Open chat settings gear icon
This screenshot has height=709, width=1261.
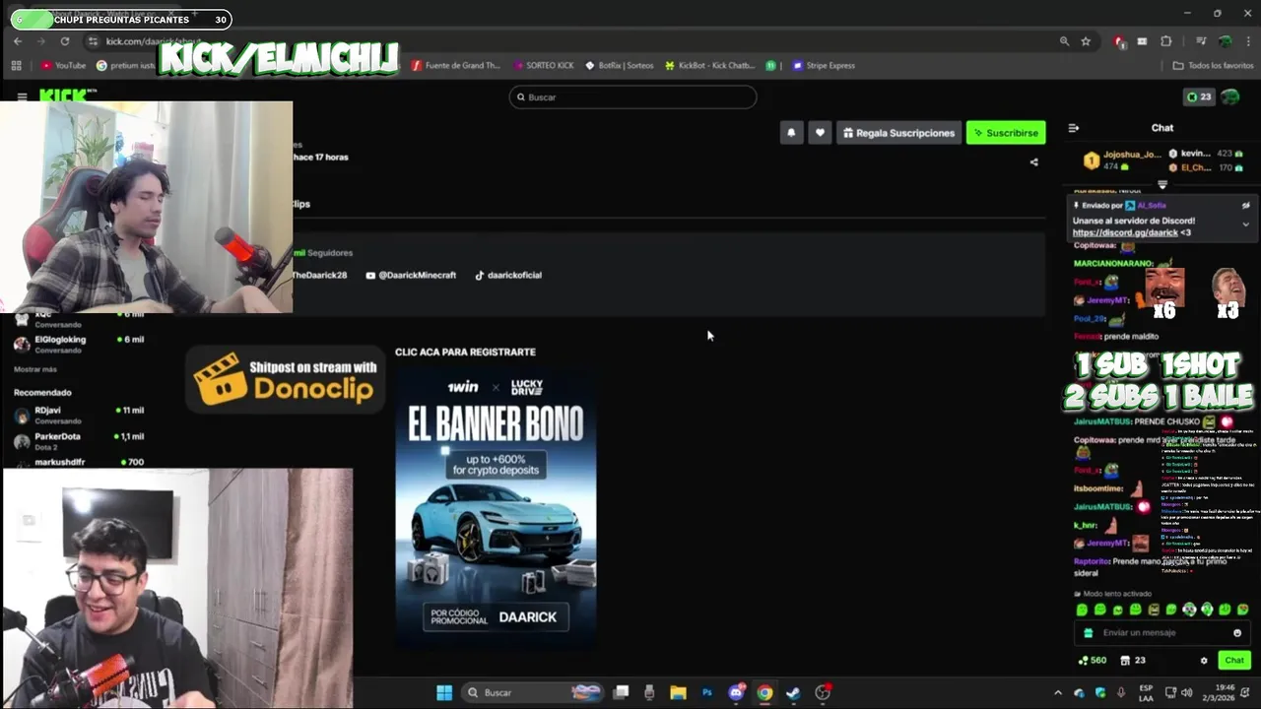click(x=1204, y=661)
